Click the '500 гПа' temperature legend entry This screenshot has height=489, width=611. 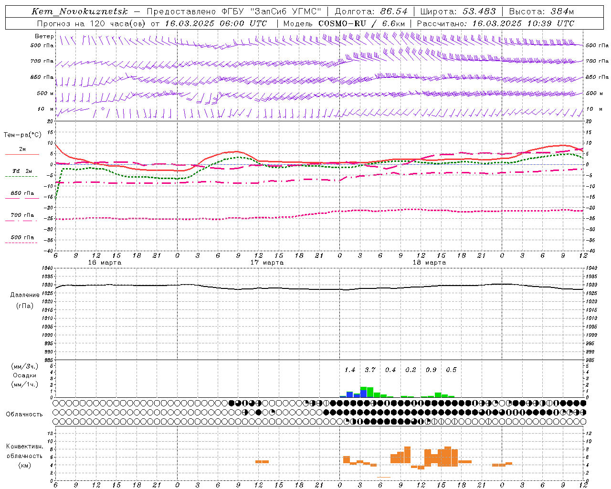tap(22, 237)
